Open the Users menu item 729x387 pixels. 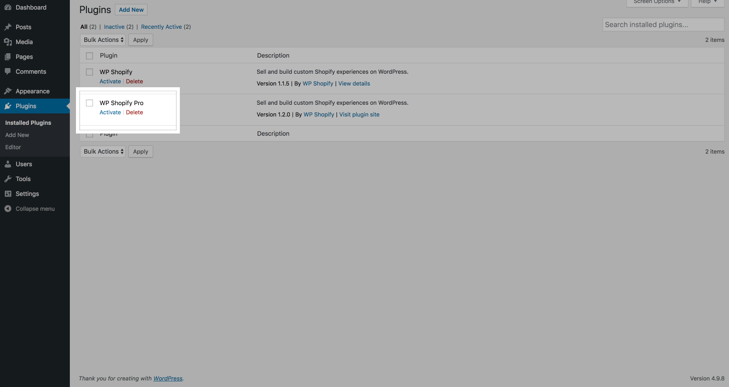[24, 164]
